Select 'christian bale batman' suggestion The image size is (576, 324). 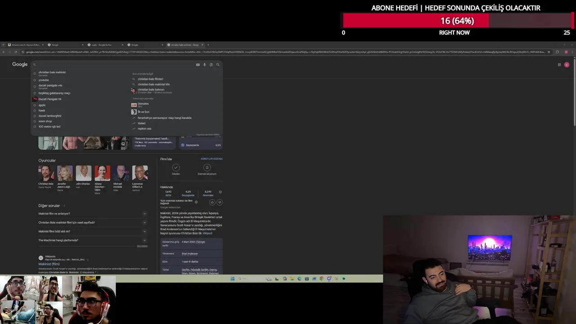pyautogui.click(x=151, y=90)
